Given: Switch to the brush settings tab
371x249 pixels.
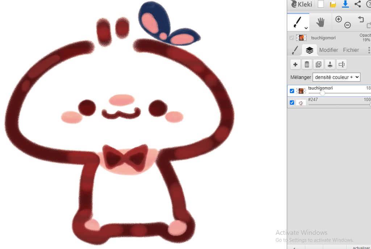Looking at the screenshot, I should 295,50.
